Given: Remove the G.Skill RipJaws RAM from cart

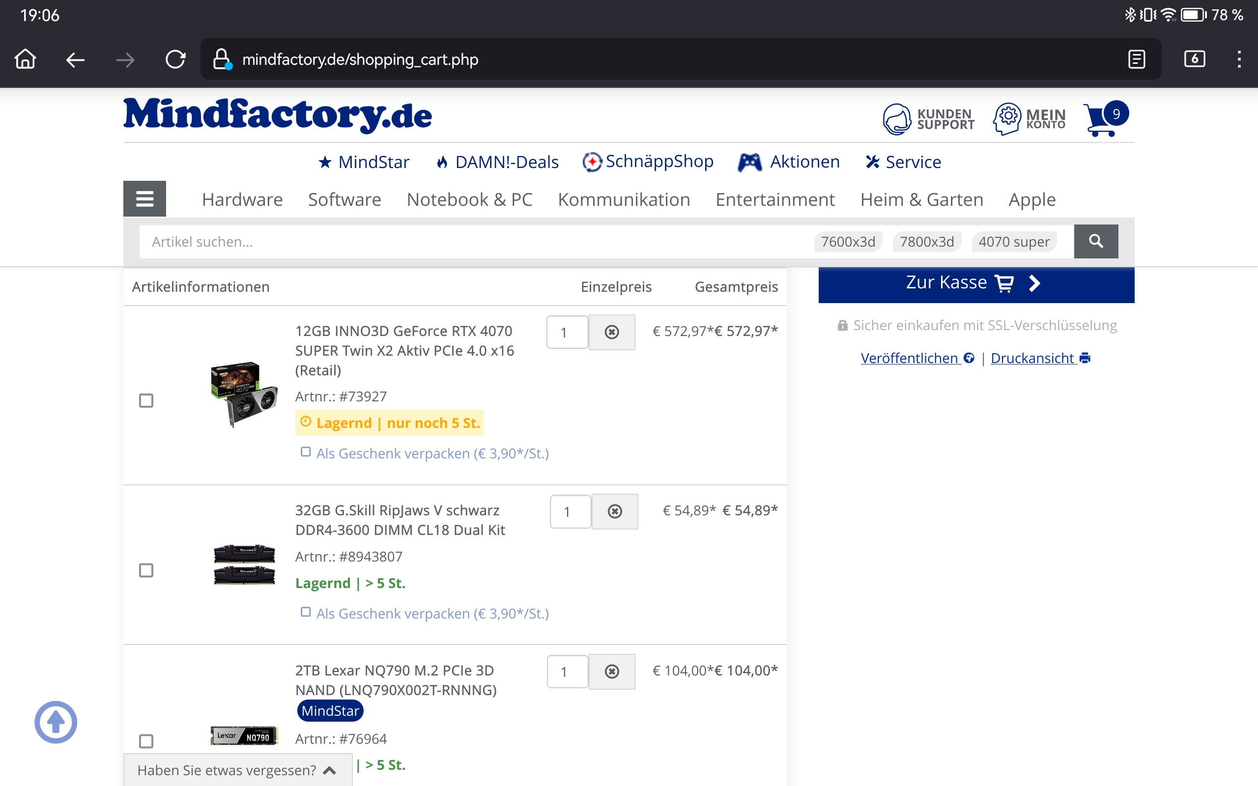Looking at the screenshot, I should [x=614, y=511].
